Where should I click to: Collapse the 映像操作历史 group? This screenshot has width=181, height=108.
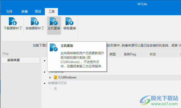(x=45, y=83)
